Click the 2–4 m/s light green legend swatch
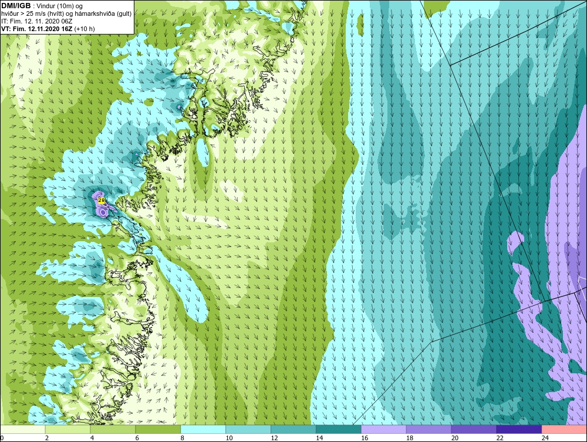 (68, 429)
